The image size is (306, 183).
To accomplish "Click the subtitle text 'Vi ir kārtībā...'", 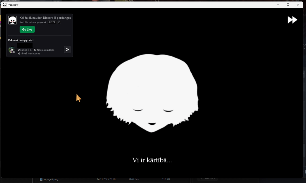I will point(152,160).
